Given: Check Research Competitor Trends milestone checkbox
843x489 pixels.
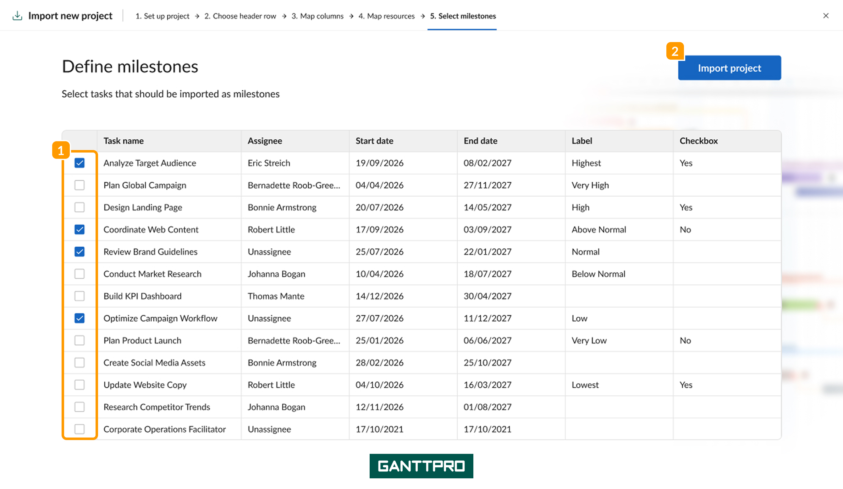Looking at the screenshot, I should [x=79, y=407].
